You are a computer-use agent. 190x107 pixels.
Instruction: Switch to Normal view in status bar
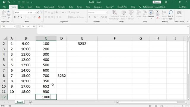(x=150, y=106)
